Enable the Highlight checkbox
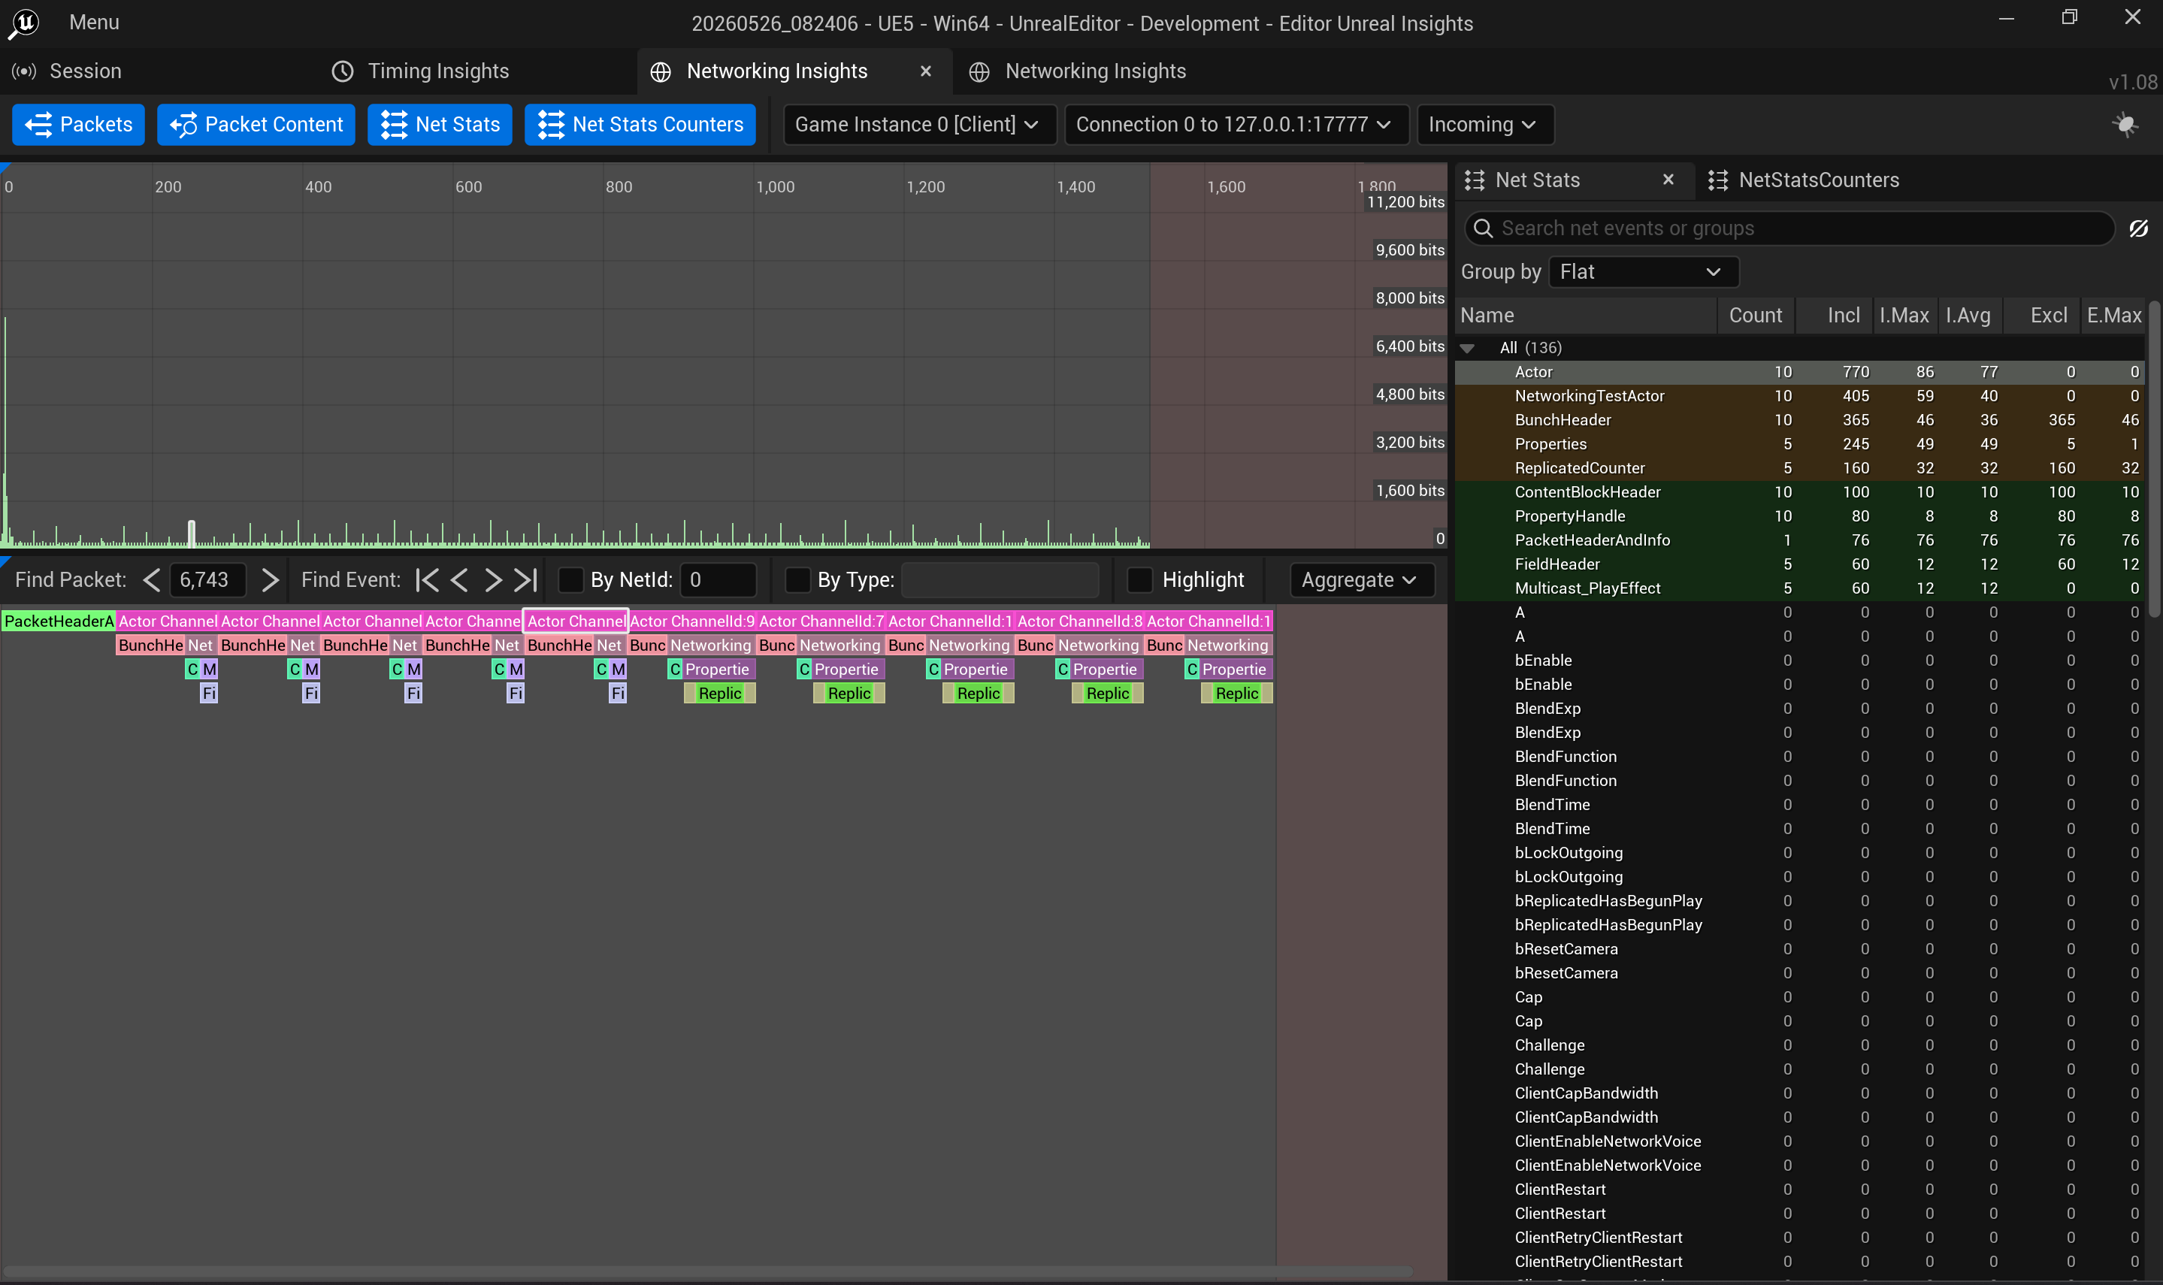The height and width of the screenshot is (1285, 2163). pyautogui.click(x=1140, y=580)
